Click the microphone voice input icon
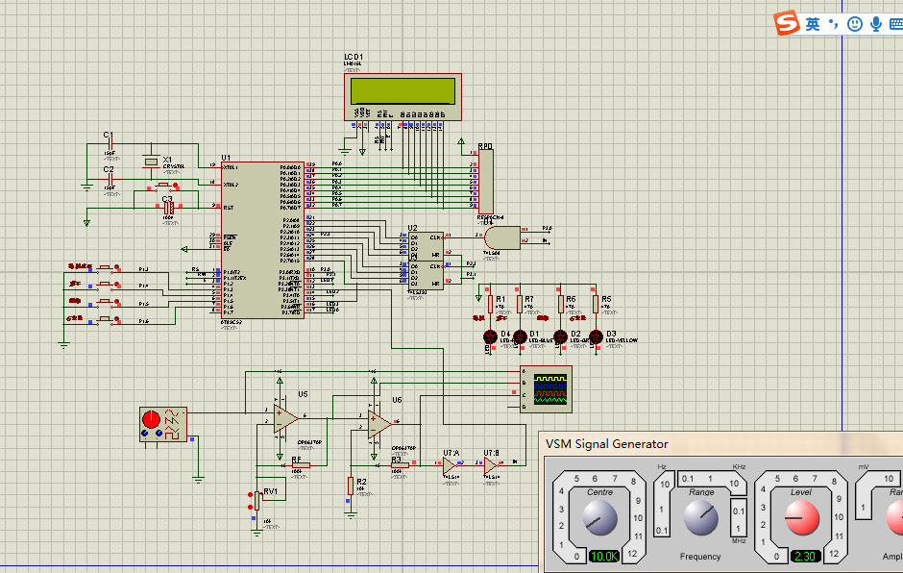 click(876, 24)
